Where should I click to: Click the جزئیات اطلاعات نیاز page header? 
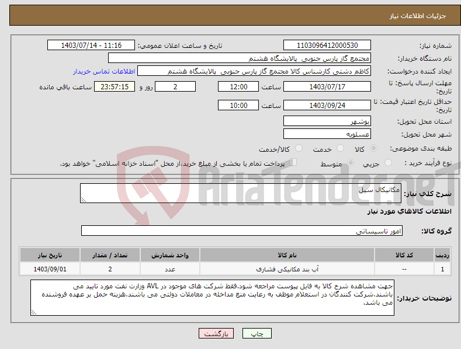(418, 16)
